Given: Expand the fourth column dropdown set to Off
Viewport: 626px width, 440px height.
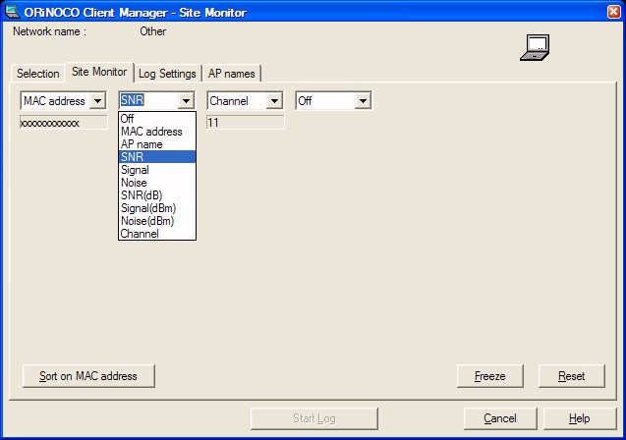Looking at the screenshot, I should click(363, 101).
